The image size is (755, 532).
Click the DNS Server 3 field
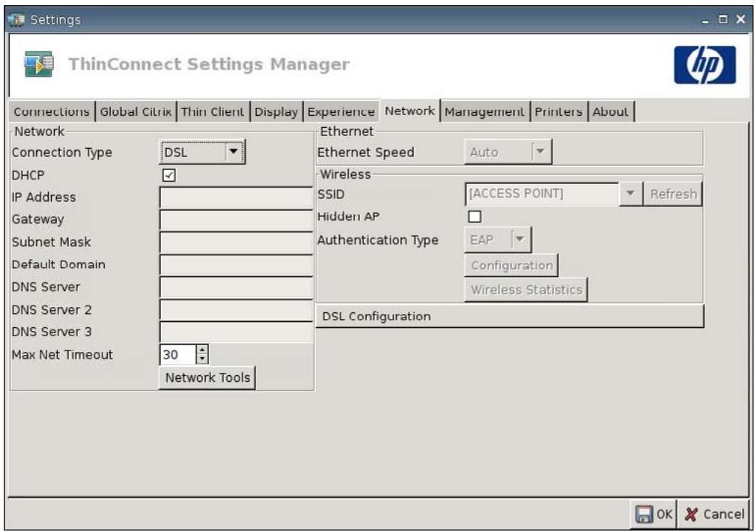tap(236, 332)
